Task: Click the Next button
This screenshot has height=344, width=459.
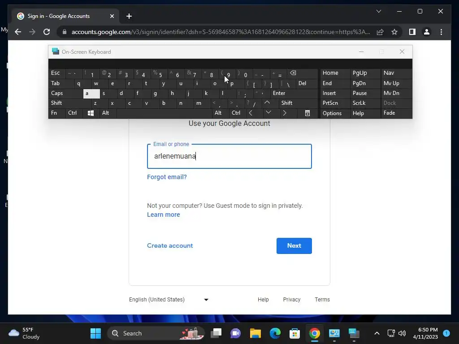Action: click(x=294, y=246)
